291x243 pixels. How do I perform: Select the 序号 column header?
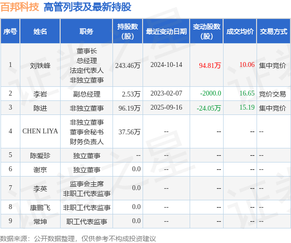click(x=10, y=32)
